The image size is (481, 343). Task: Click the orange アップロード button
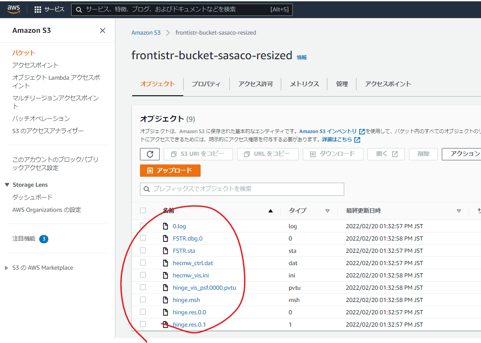170,171
